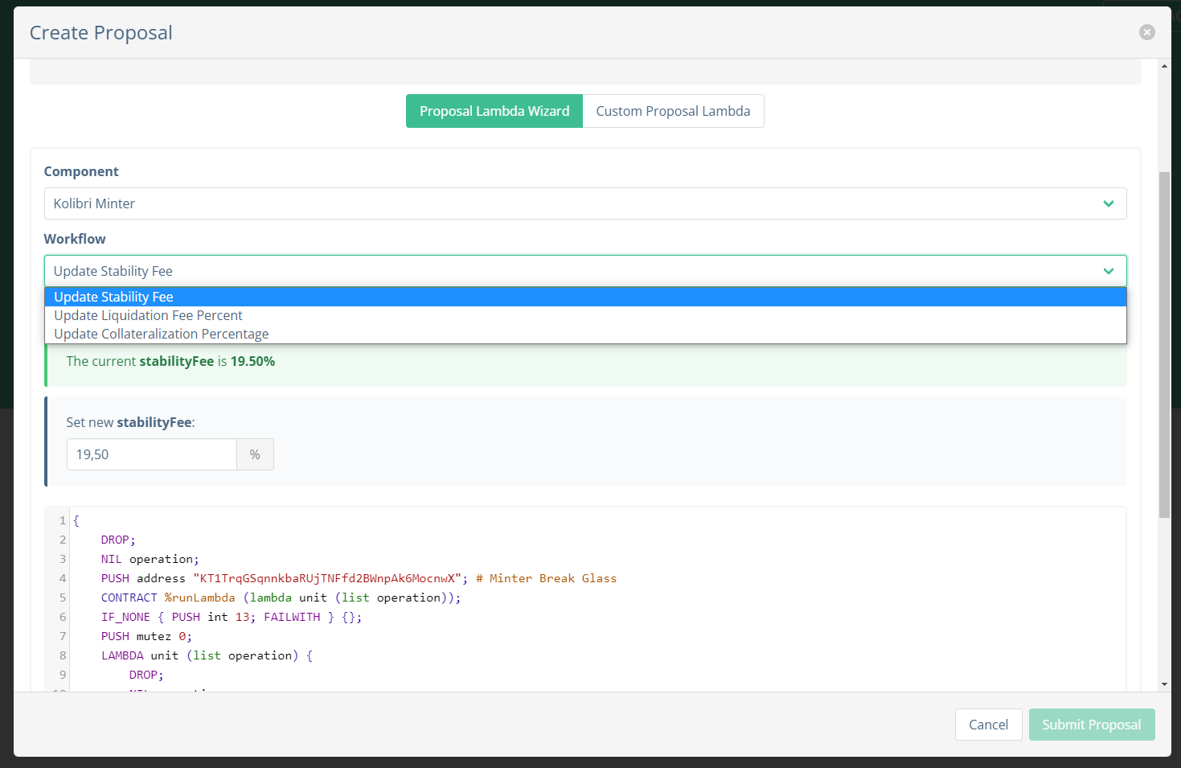The width and height of the screenshot is (1181, 768).
Task: Collapse the Workflow dropdown showing Update Stability Fee
Action: 585,271
